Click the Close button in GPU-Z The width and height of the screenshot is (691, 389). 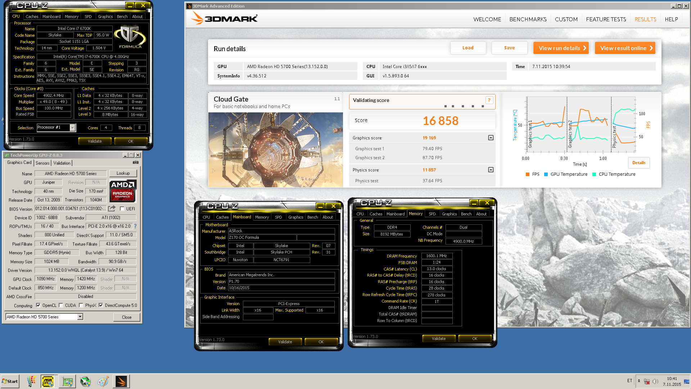click(127, 317)
